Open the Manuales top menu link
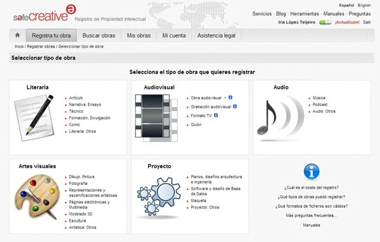380x242 pixels. (x=334, y=14)
